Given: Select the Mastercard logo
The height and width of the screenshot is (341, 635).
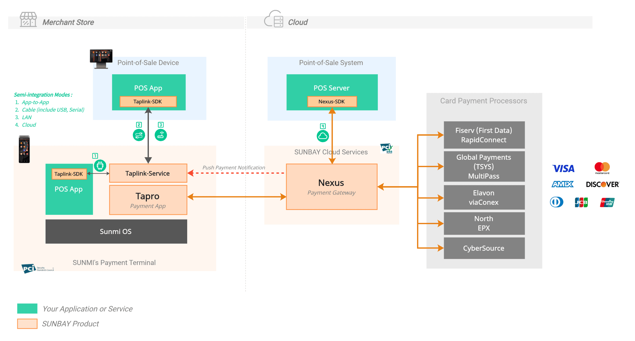Looking at the screenshot, I should tap(602, 168).
